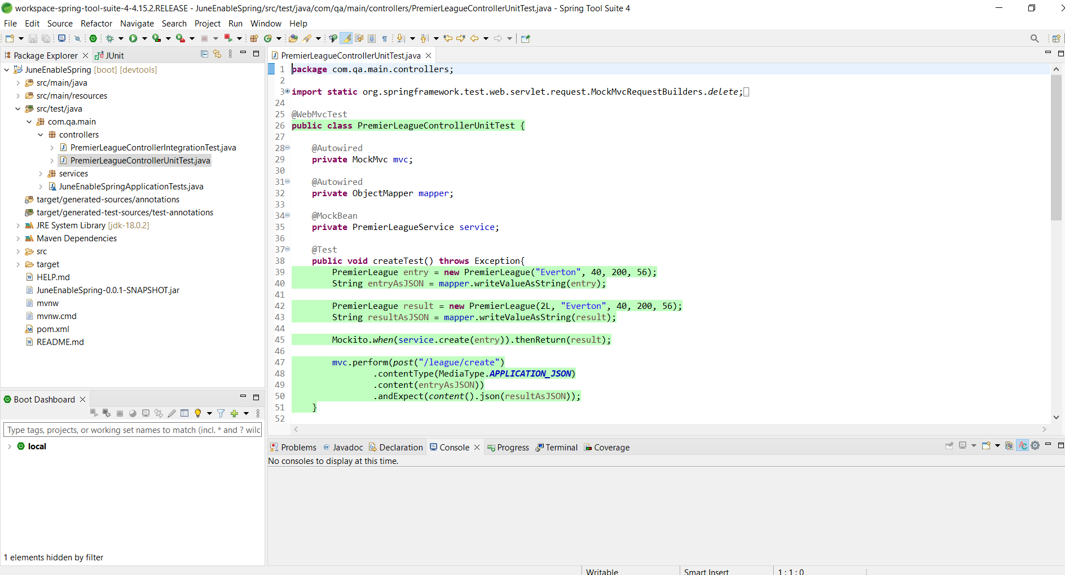The width and height of the screenshot is (1065, 575).
Task: Stop the local boot app in Boot Dashboard
Action: [x=120, y=413]
